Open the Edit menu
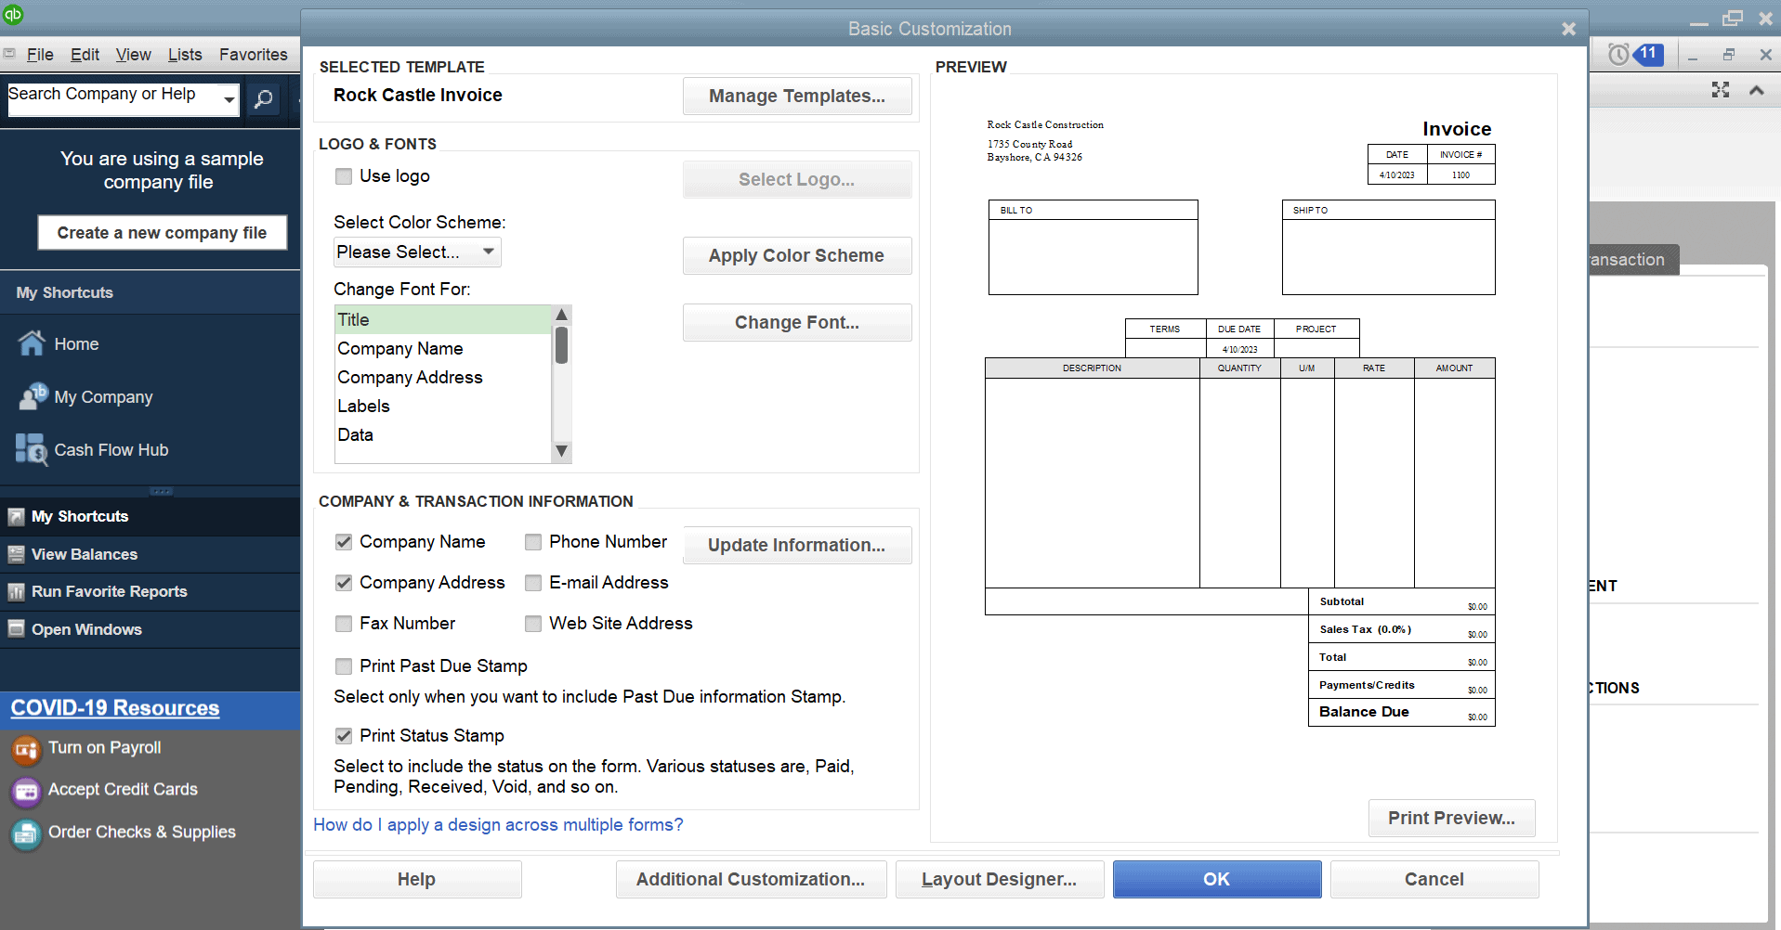1781x930 pixels. (x=85, y=55)
